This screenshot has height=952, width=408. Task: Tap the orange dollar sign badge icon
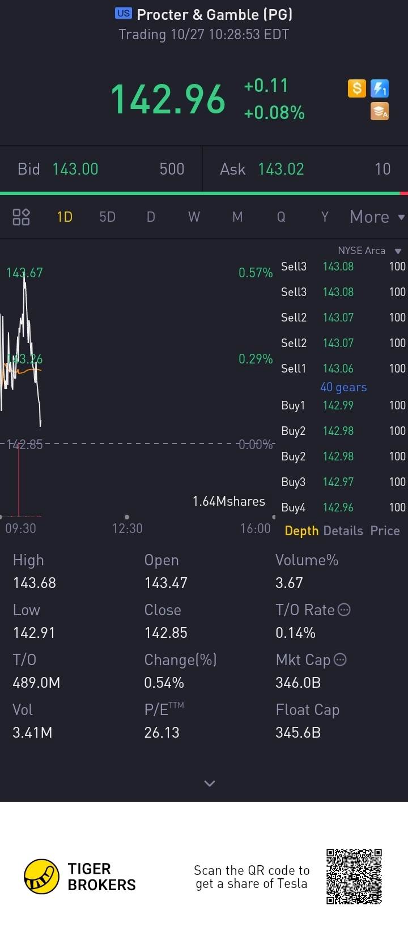(356, 88)
